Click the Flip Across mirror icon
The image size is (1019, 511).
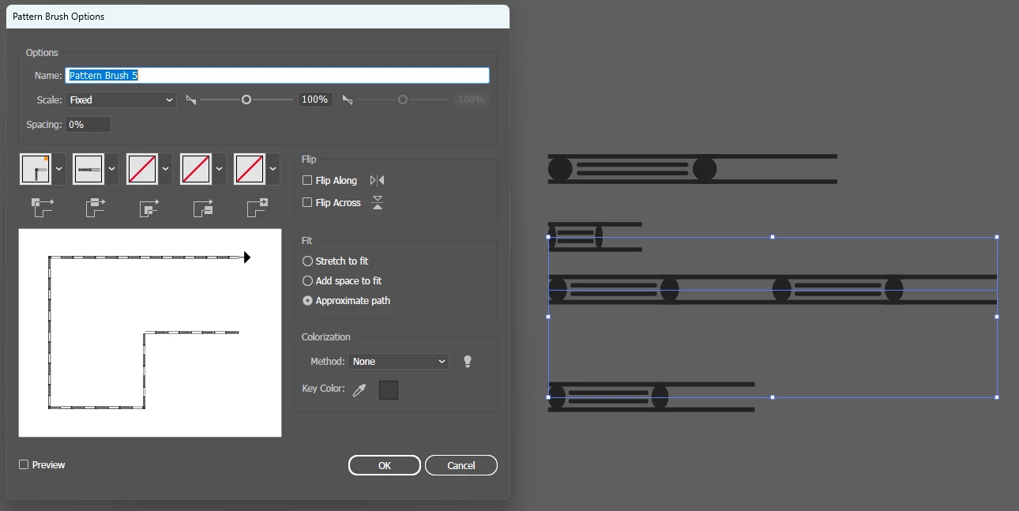coord(378,203)
